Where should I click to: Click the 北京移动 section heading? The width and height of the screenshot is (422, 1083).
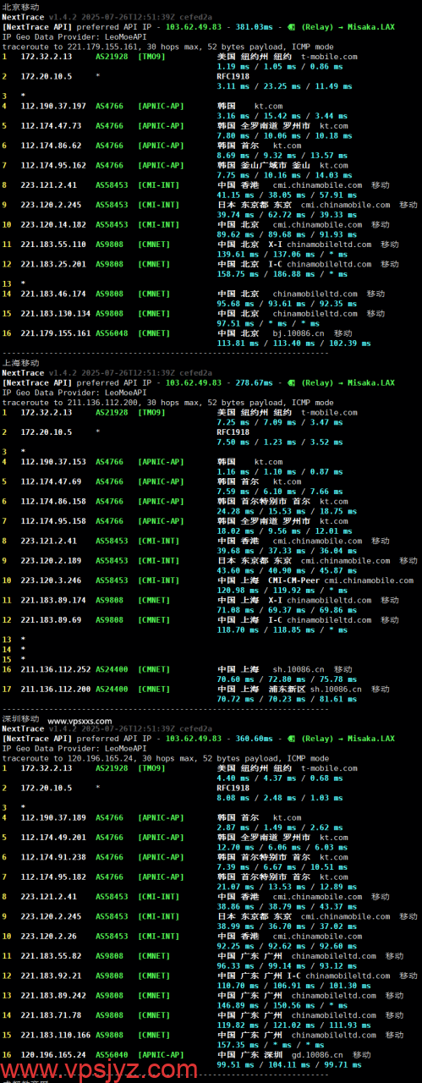(20, 7)
